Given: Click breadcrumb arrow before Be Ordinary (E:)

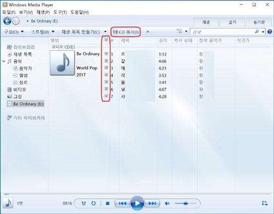Looking at the screenshot, I should [x=28, y=21].
